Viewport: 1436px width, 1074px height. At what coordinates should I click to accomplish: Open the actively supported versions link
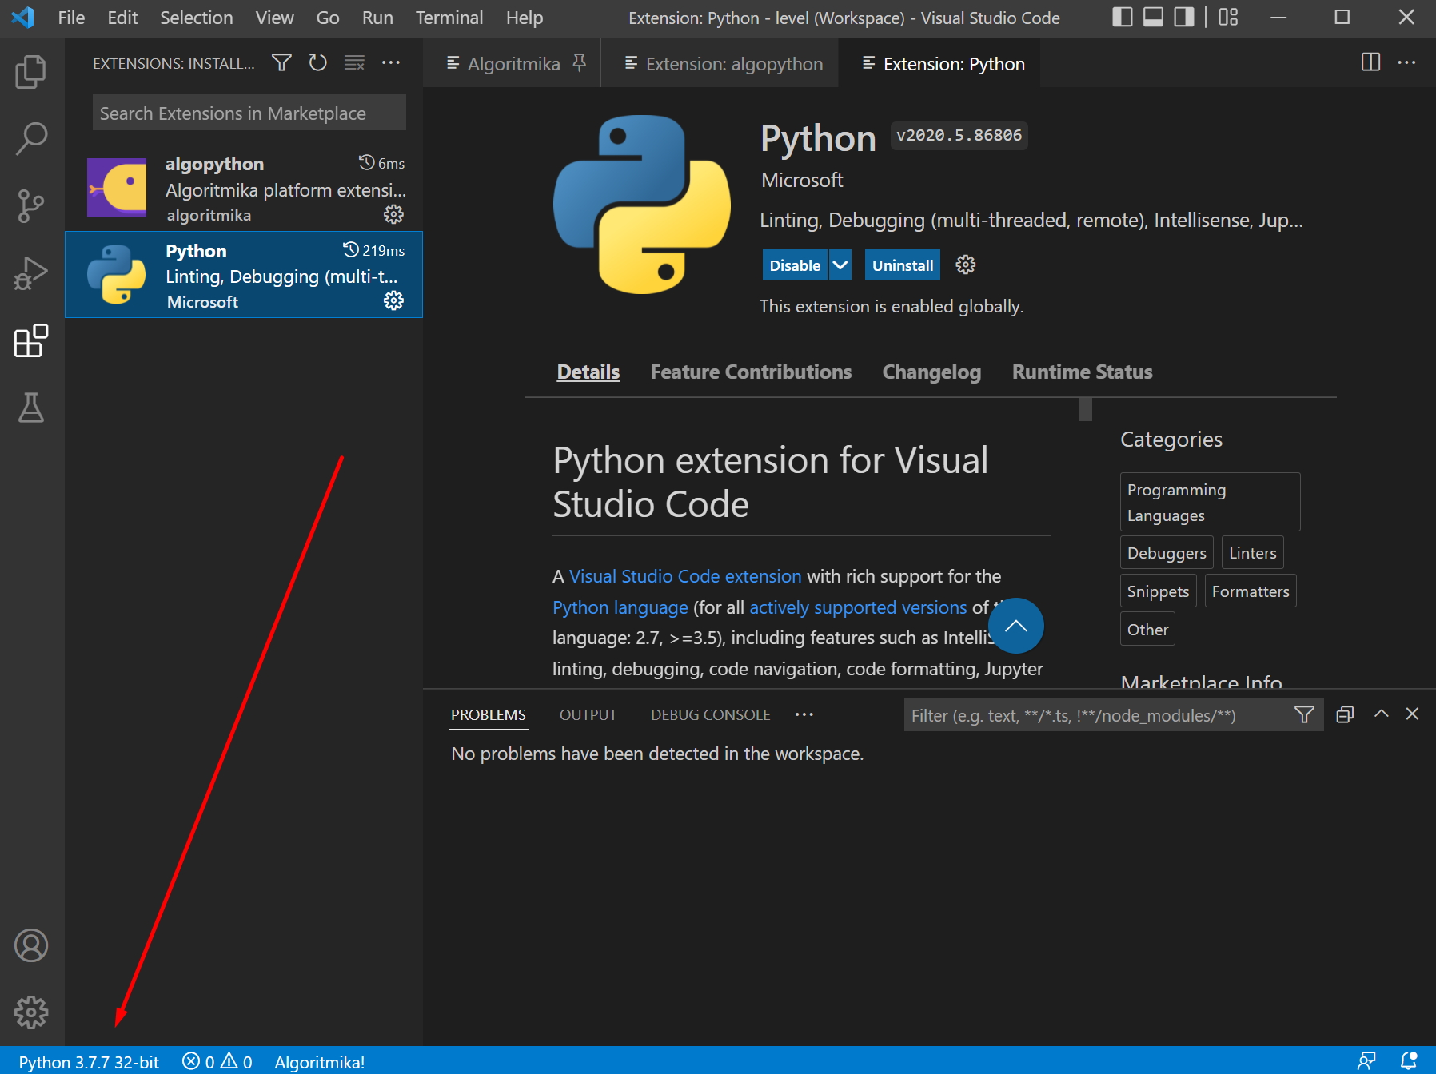pyautogui.click(x=858, y=607)
